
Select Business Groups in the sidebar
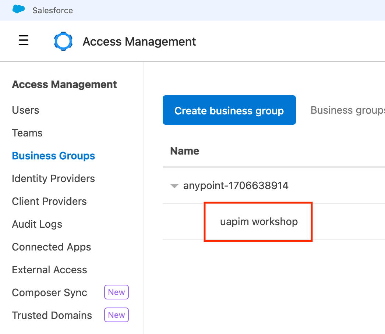point(53,156)
